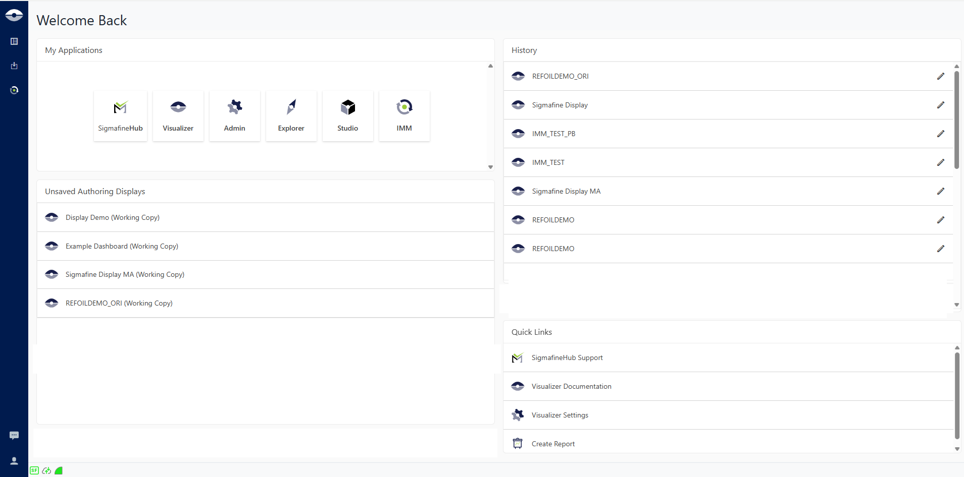This screenshot has height=477, width=964.
Task: Open the SigmafineHub application tile
Action: 120,116
